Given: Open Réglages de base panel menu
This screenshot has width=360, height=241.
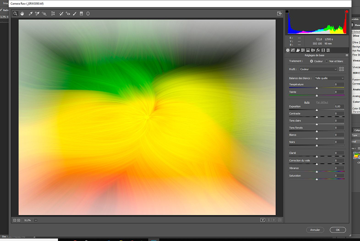Looking at the screenshot, I should point(347,55).
